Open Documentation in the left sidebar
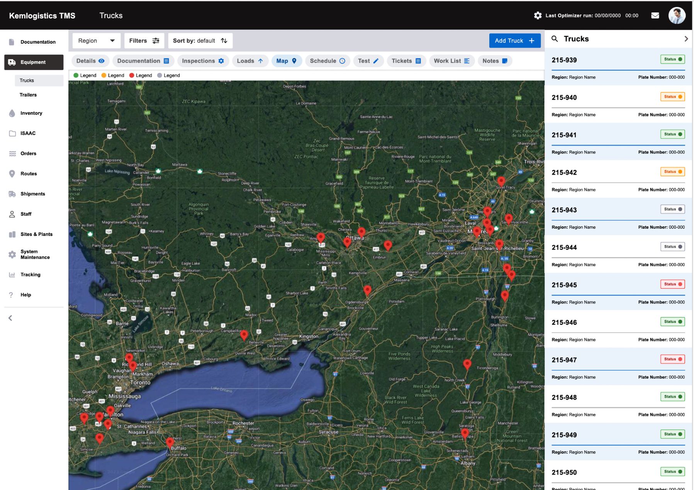This screenshot has height=490, width=694. [x=34, y=42]
